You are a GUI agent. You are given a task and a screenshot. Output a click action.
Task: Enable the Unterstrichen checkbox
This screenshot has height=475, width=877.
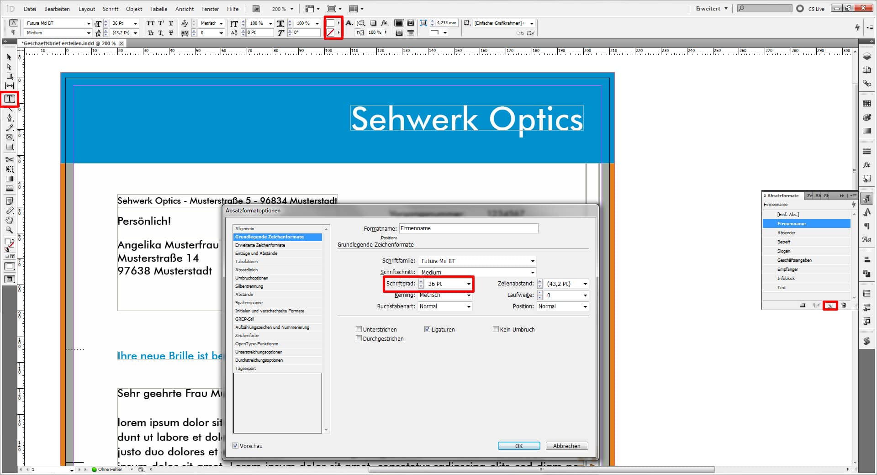tap(359, 329)
